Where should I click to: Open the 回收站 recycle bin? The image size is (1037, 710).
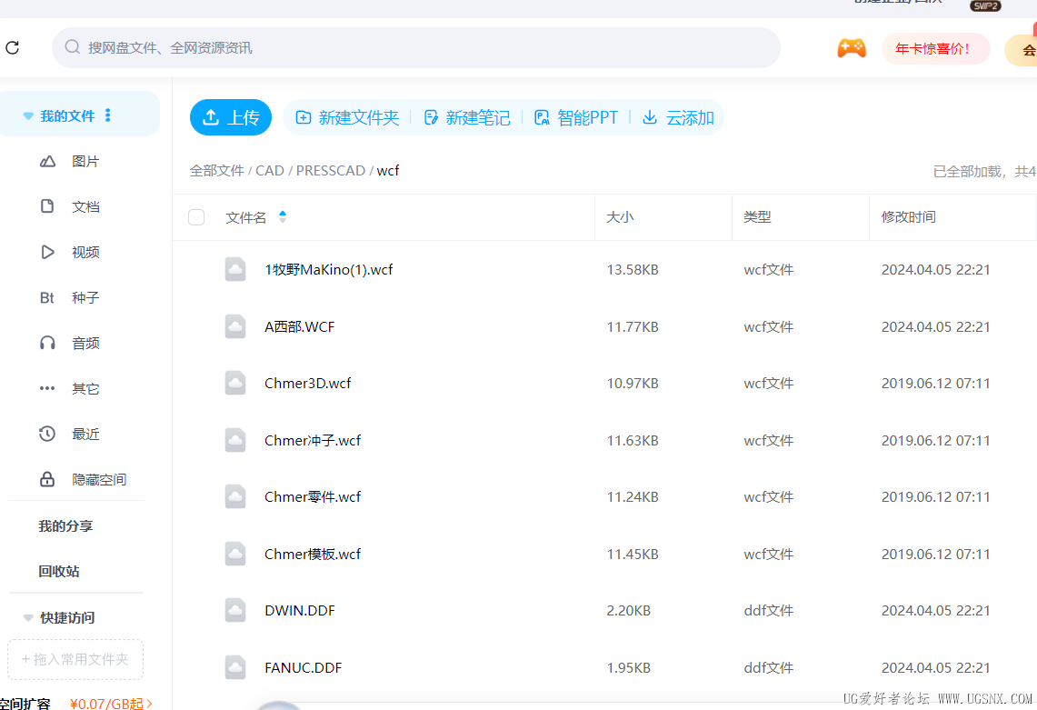tap(59, 571)
